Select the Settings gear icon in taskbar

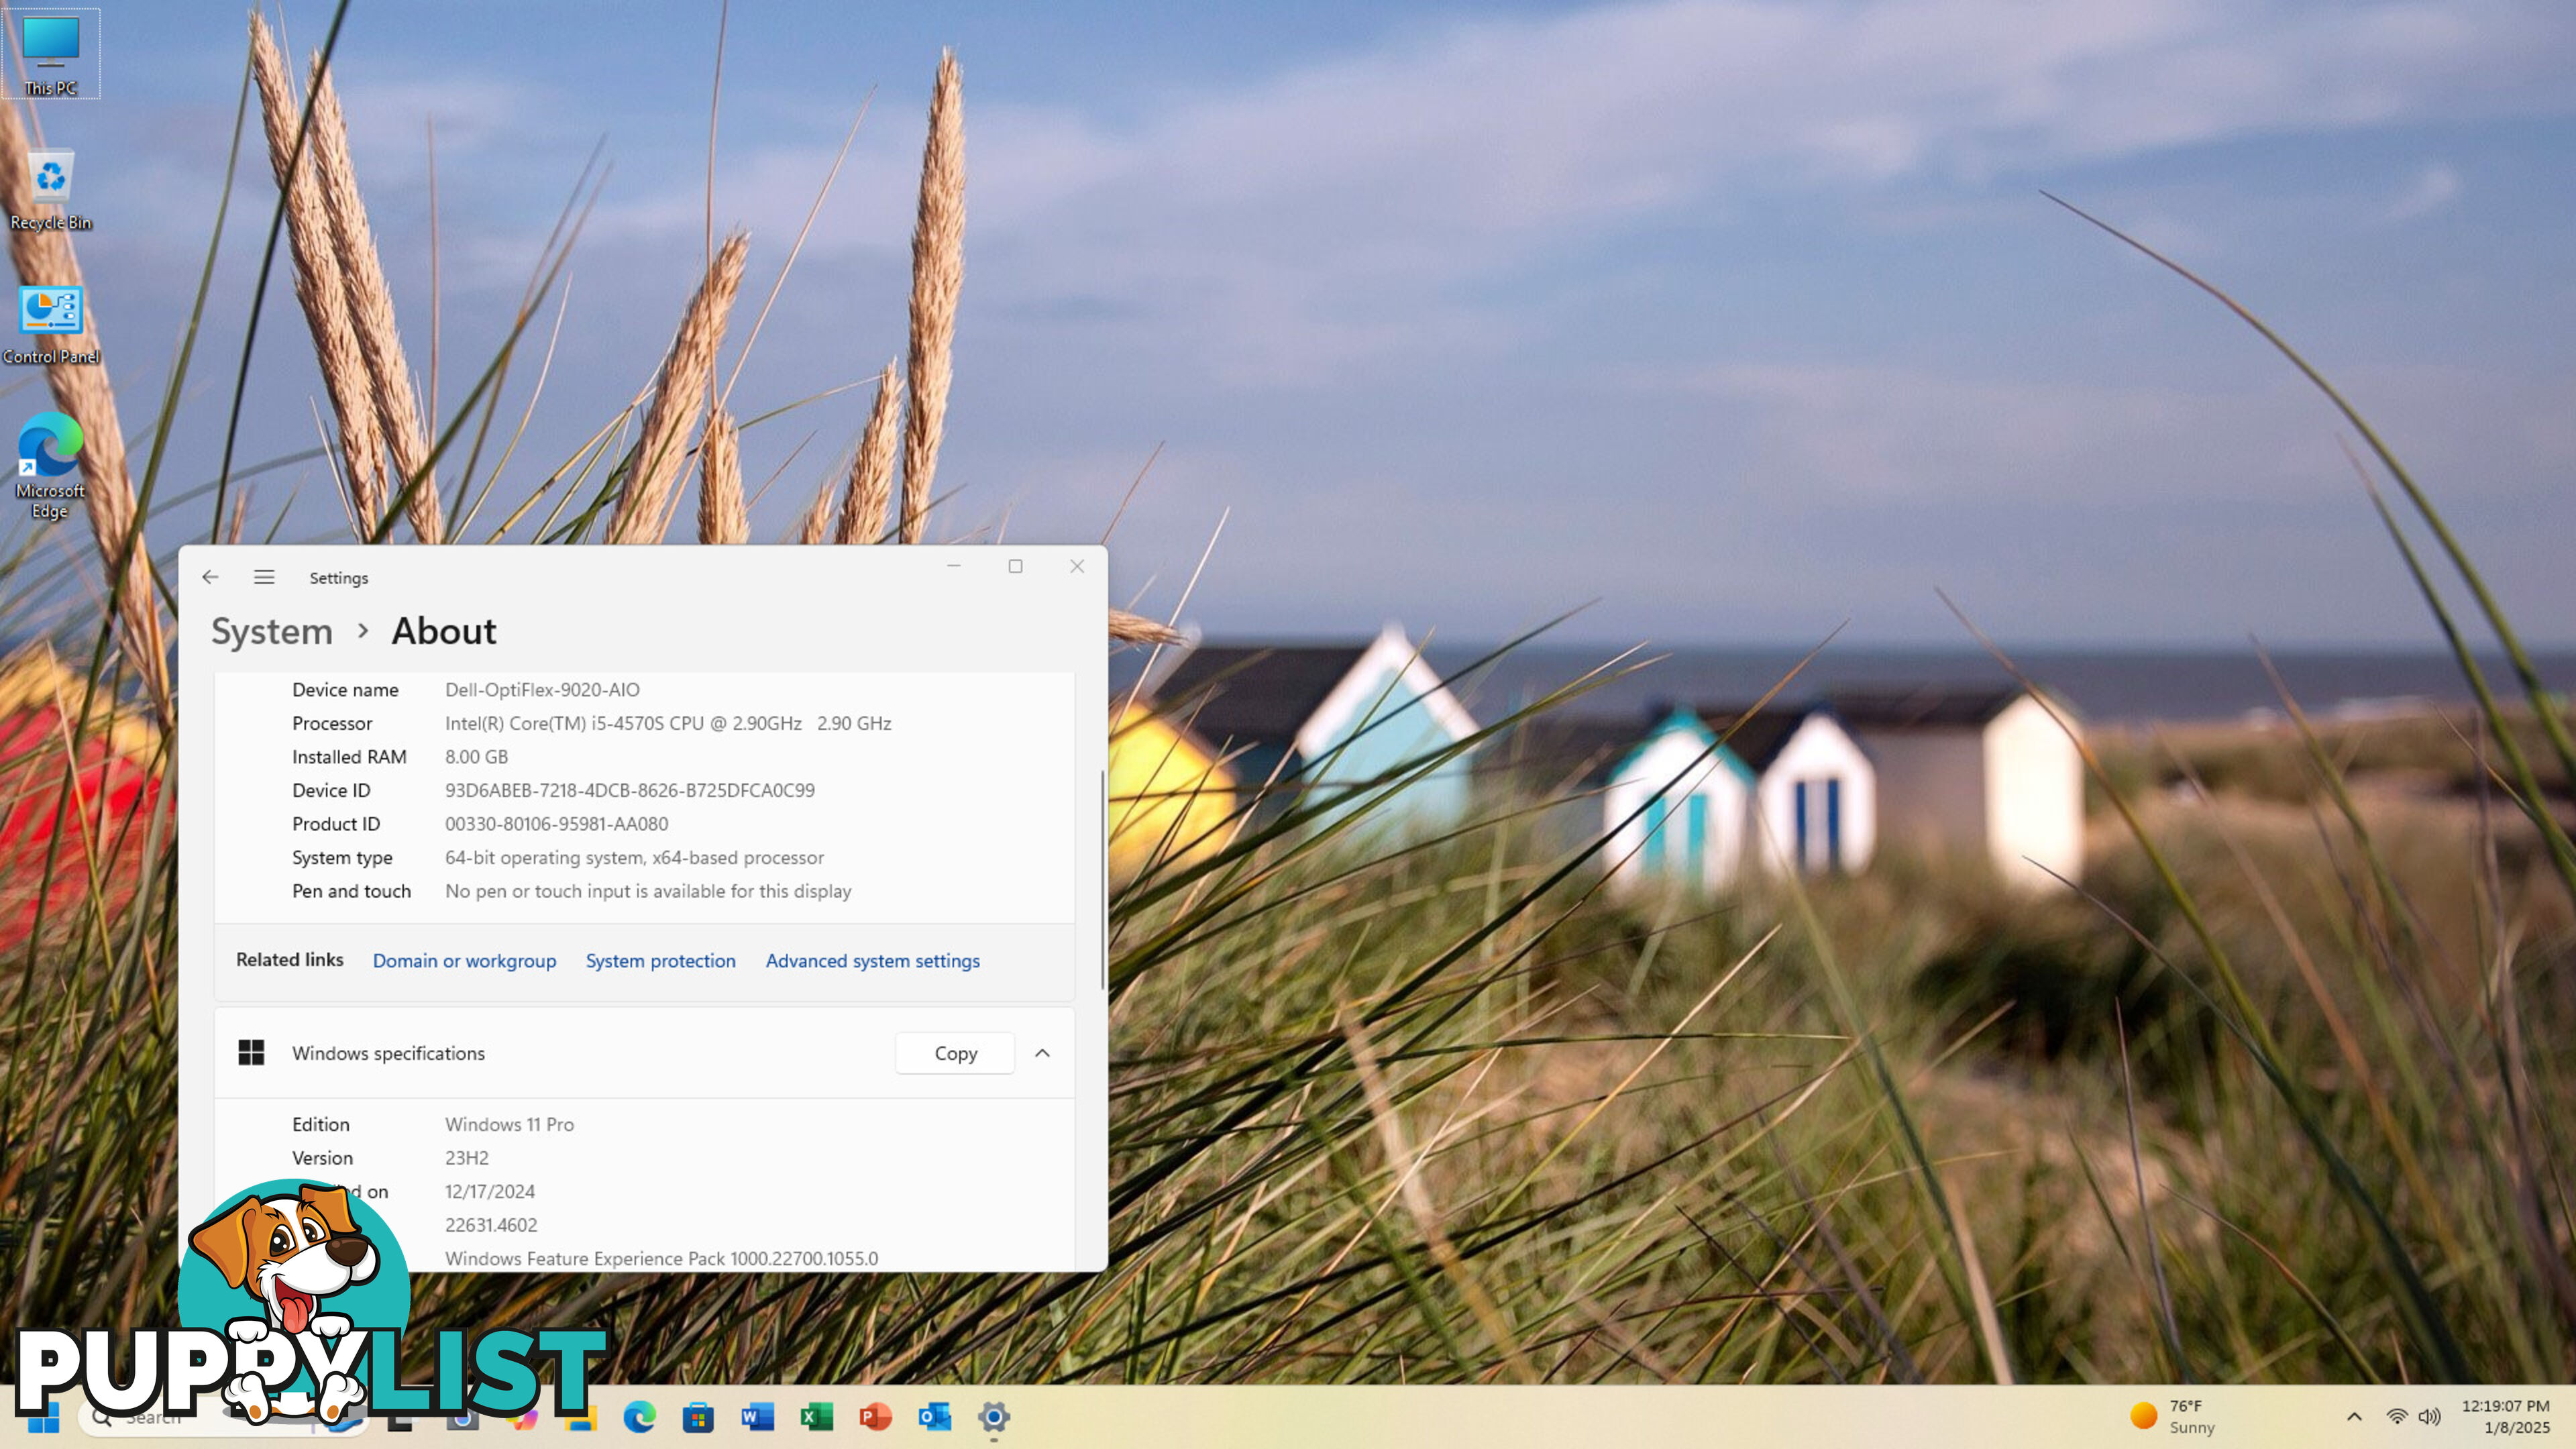click(993, 1417)
